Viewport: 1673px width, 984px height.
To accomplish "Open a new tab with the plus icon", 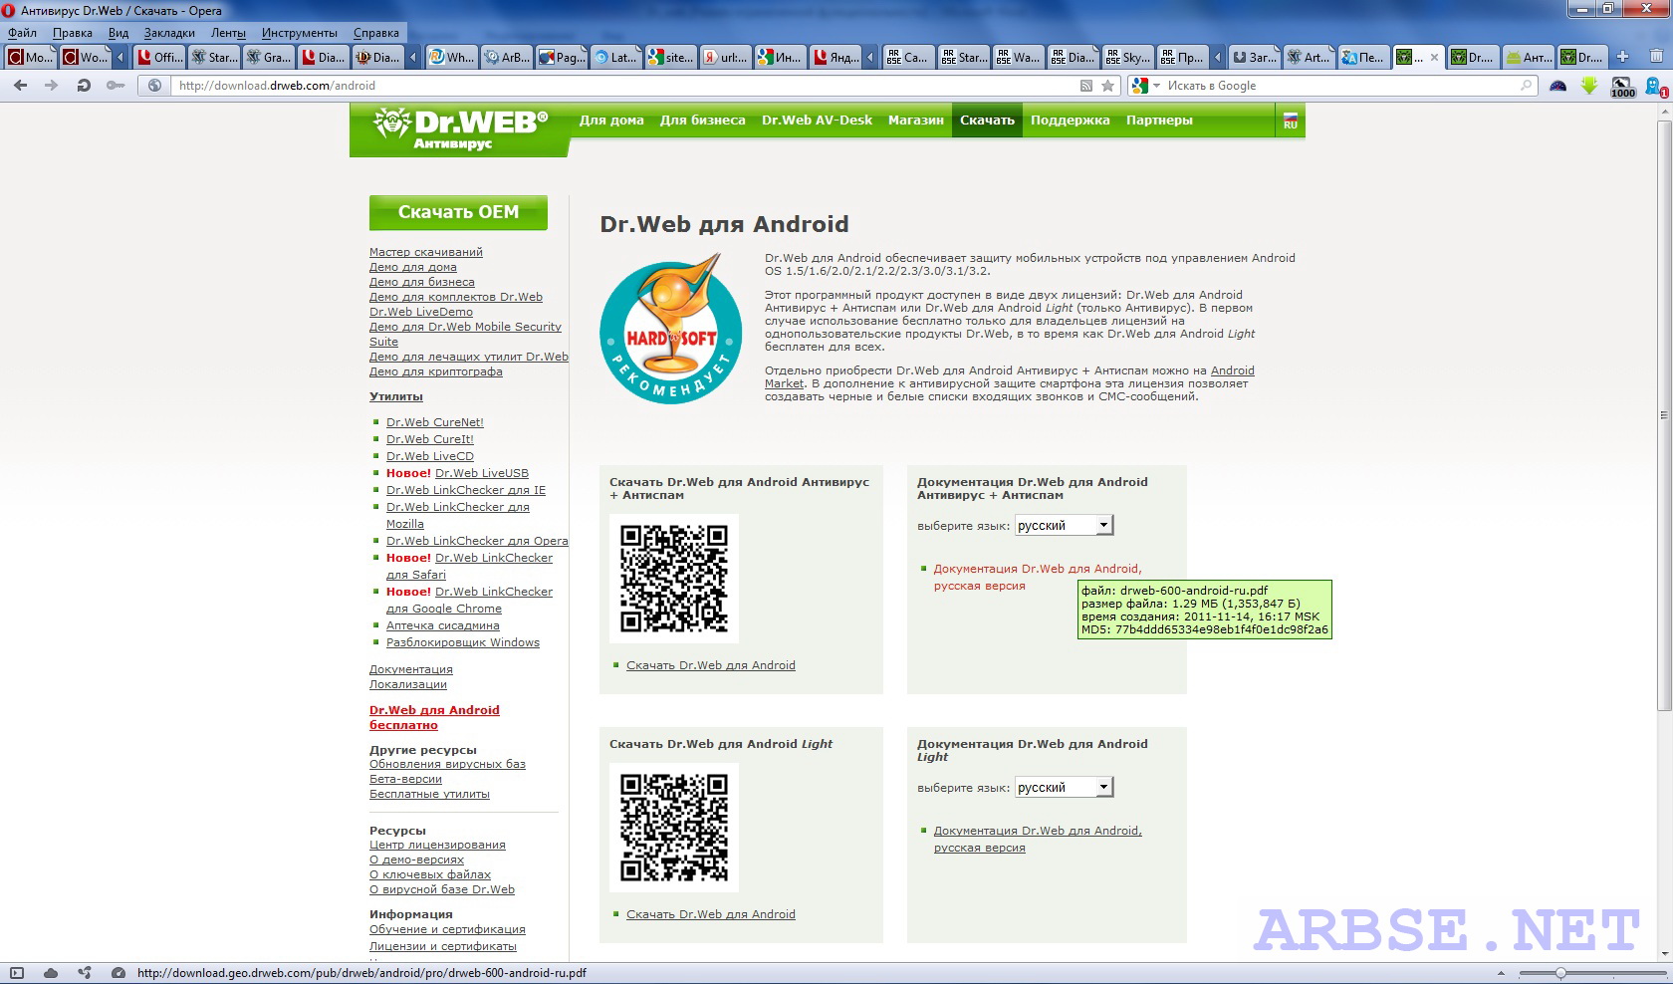I will 1622,57.
